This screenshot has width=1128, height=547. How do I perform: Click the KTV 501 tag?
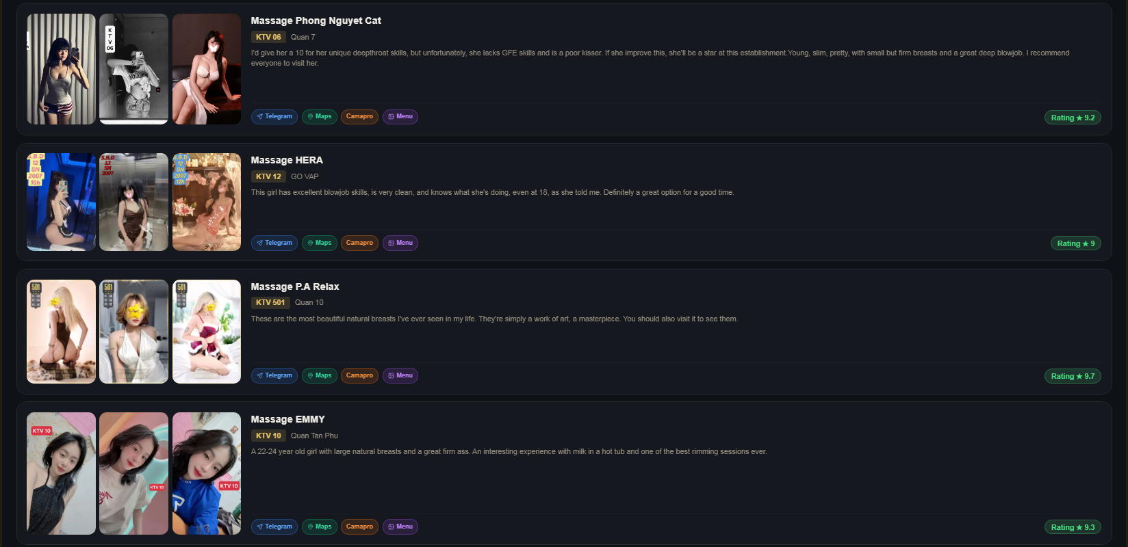coord(270,302)
